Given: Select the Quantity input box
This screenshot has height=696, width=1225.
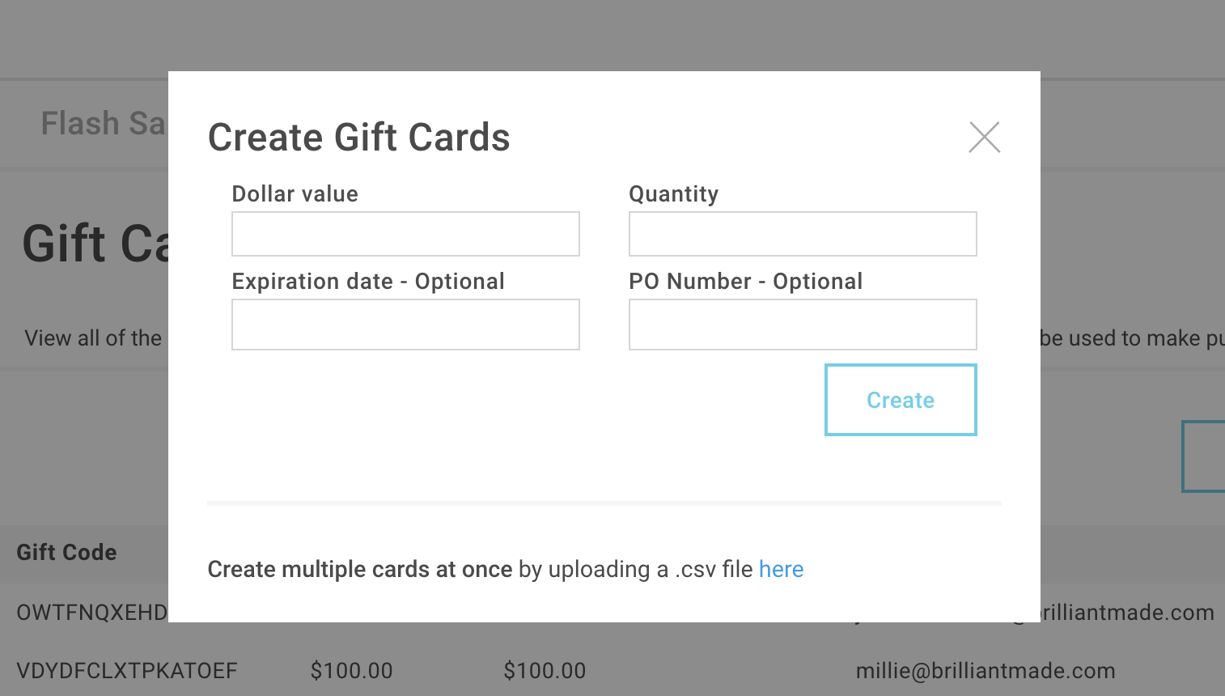Looking at the screenshot, I should point(803,234).
